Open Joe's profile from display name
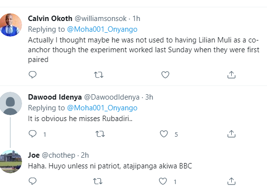267x186 pixels. click(34, 155)
